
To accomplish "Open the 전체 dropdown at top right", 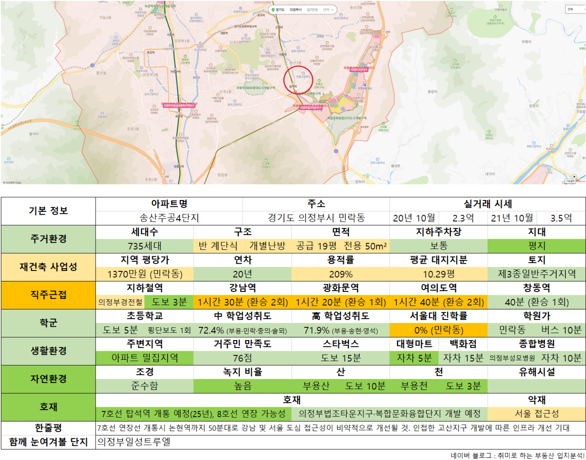I will [575, 9].
